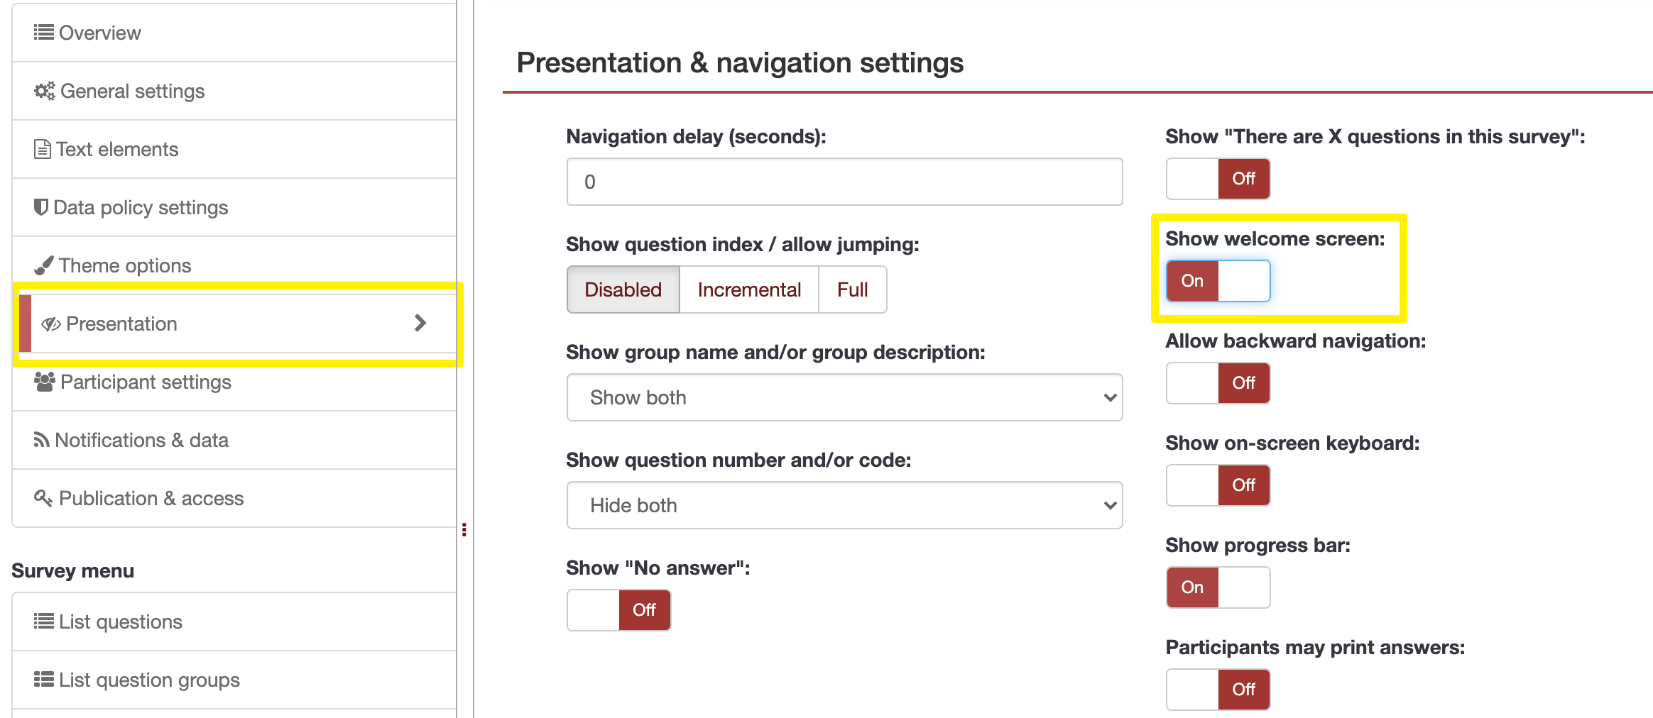
Task: Open List questions in Survey menu
Action: click(x=121, y=622)
